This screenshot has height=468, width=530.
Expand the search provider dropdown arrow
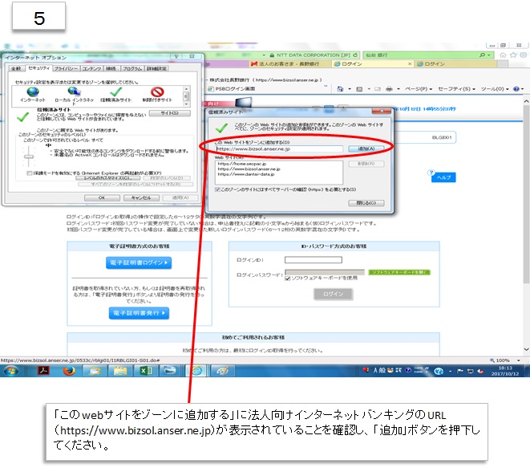(x=489, y=55)
